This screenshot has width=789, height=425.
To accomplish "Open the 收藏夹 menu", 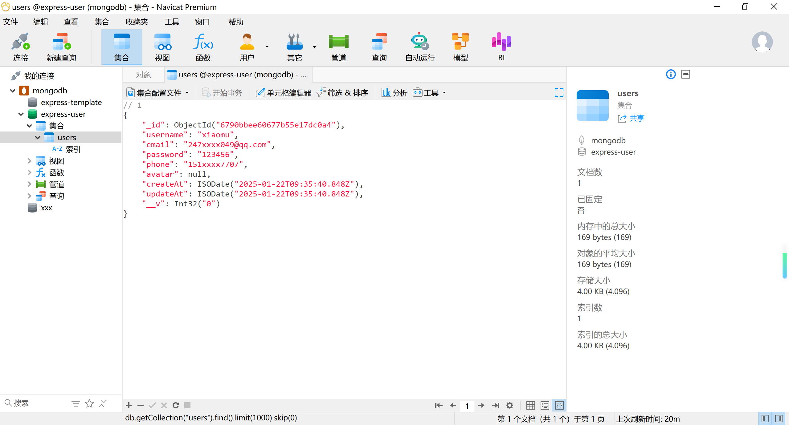I will pyautogui.click(x=137, y=22).
